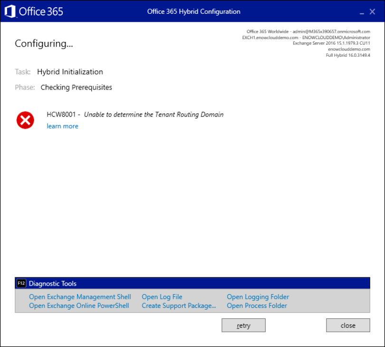Open Process Folder link

coord(257,306)
